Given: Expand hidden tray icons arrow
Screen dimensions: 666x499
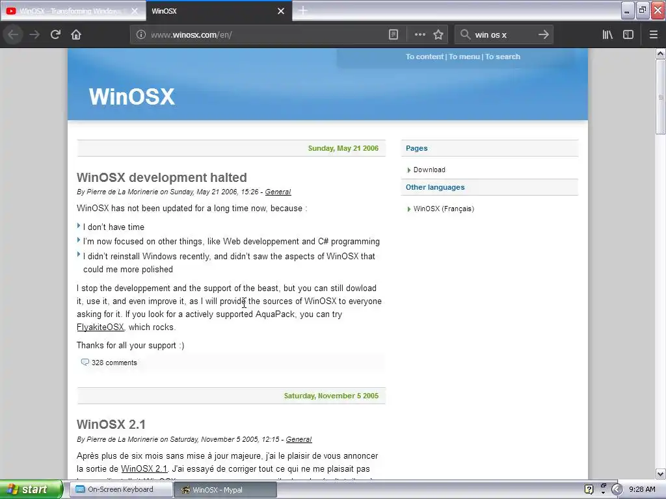Looking at the screenshot, I should [617, 489].
